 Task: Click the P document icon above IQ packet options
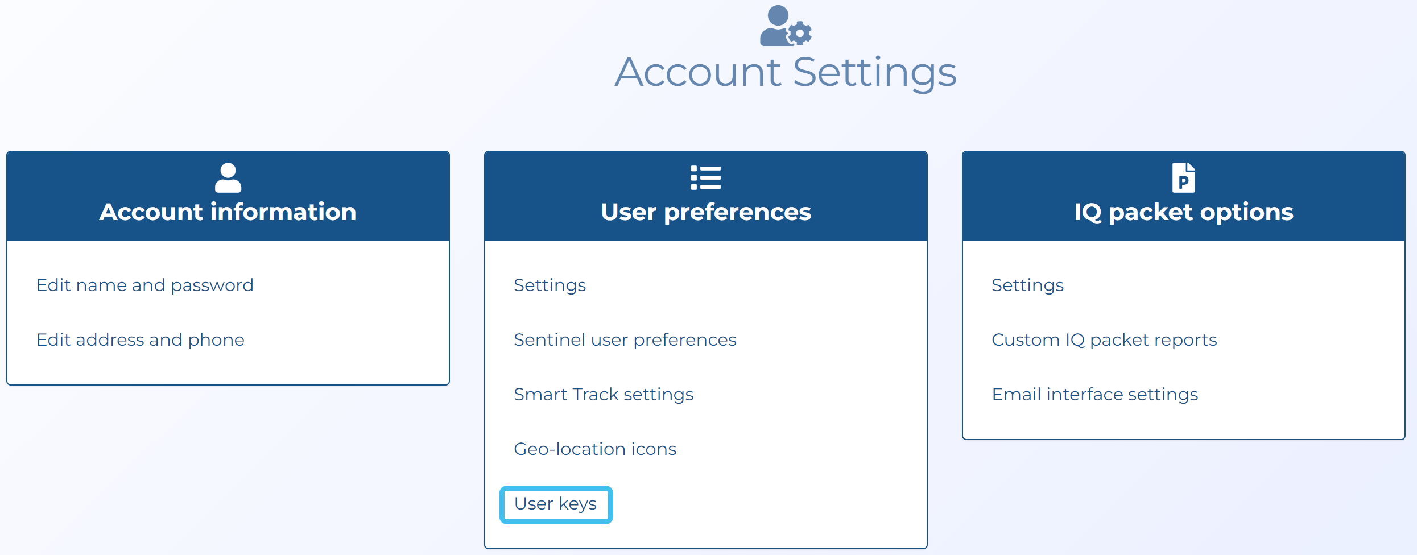click(1183, 177)
